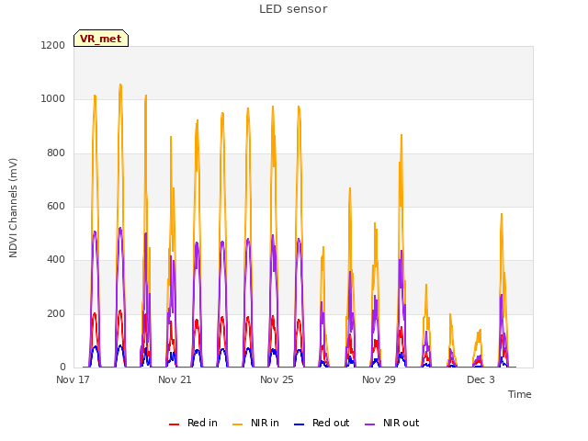Click the 0 y-axis label
This screenshot has width=588, height=441.
pos(62,367)
